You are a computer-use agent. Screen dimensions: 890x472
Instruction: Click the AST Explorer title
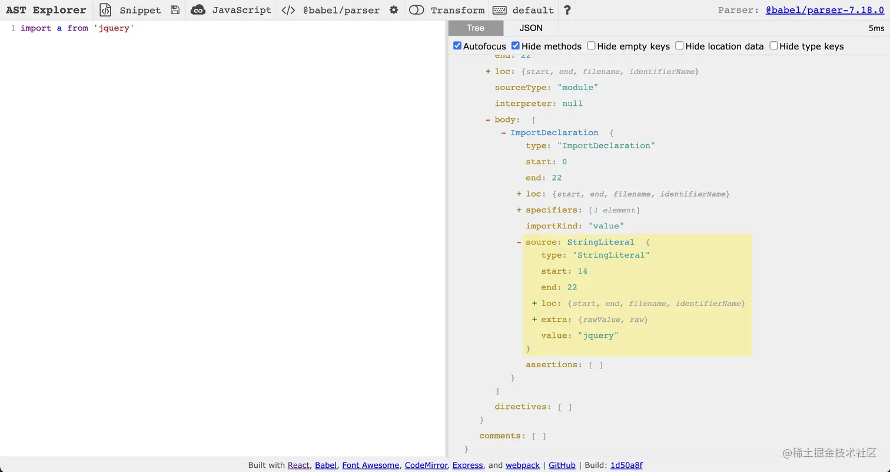[x=46, y=10]
